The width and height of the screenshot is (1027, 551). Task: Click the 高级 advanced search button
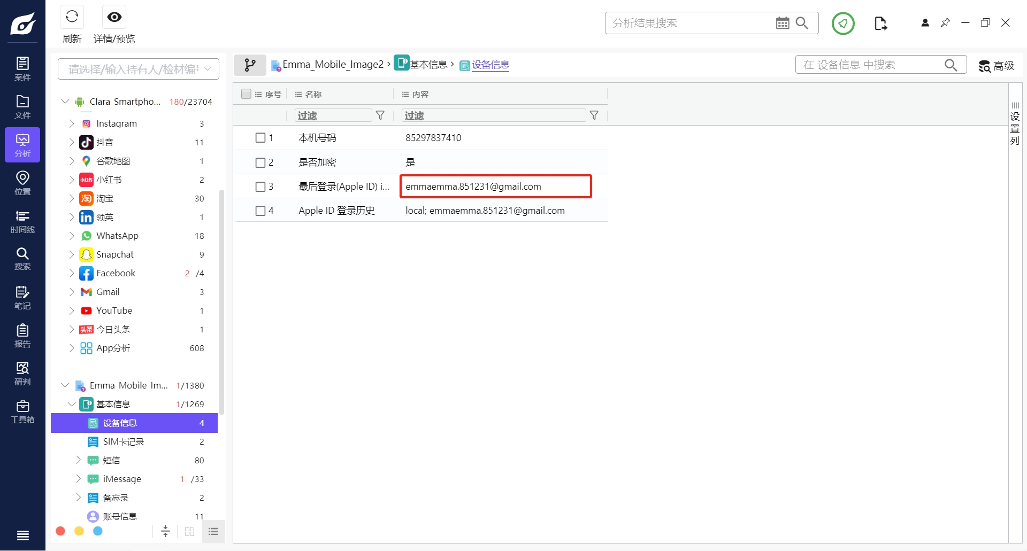(996, 66)
